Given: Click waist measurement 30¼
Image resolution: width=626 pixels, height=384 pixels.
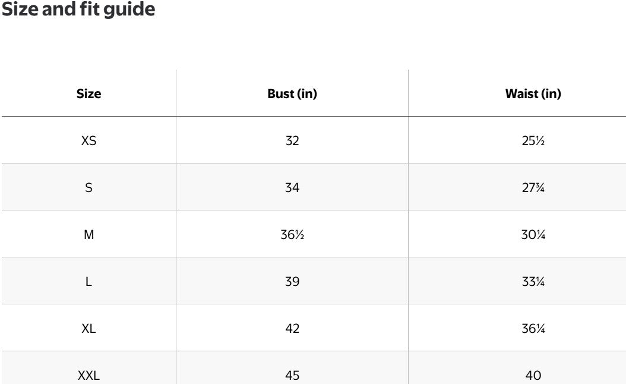Looking at the screenshot, I should (533, 235).
